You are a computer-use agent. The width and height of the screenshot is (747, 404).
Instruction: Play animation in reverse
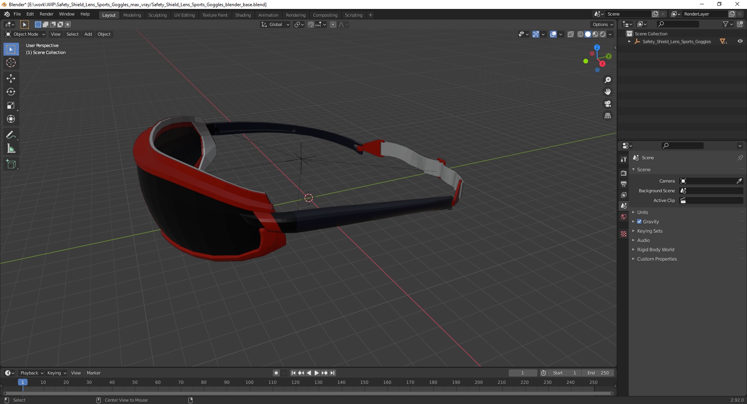(x=309, y=373)
